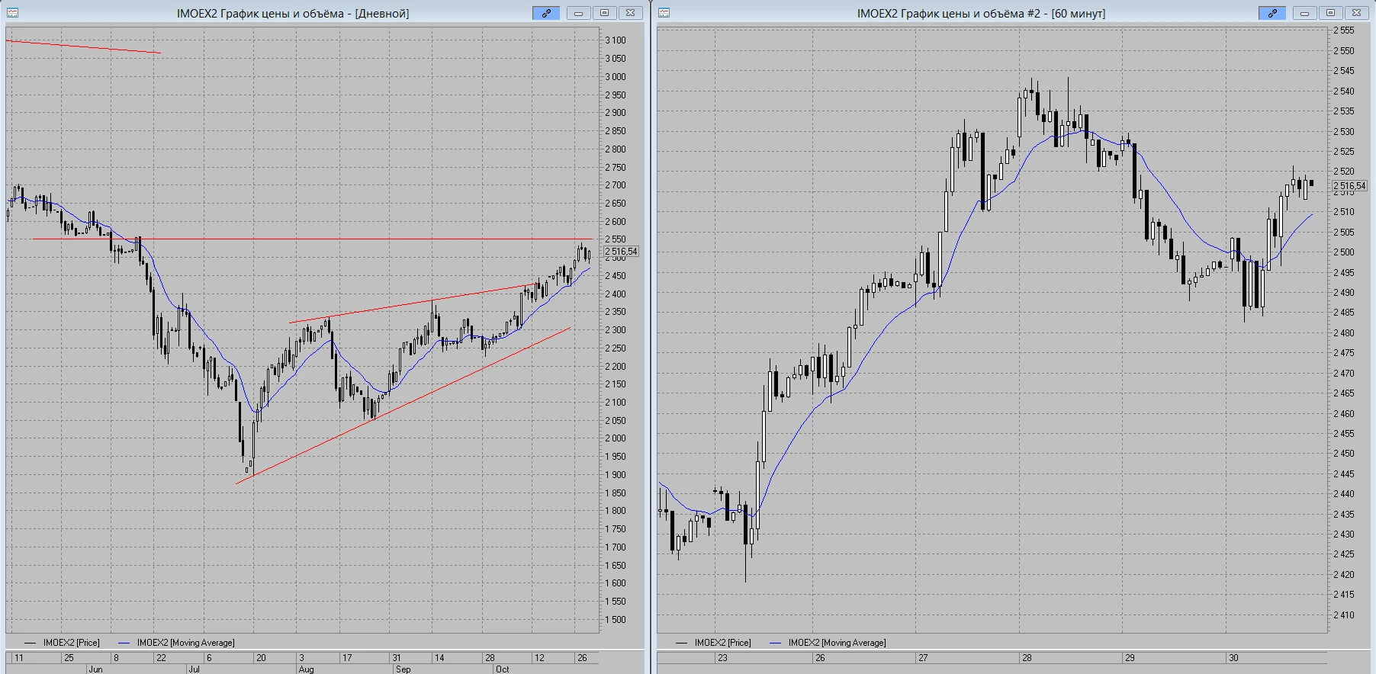This screenshot has width=1376, height=674.
Task: Click the current price label 2 516,54 on daily chart
Action: (x=622, y=252)
